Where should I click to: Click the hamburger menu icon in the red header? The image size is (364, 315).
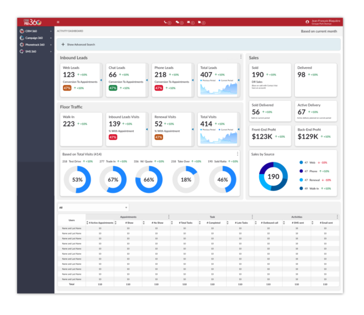[x=58, y=22]
